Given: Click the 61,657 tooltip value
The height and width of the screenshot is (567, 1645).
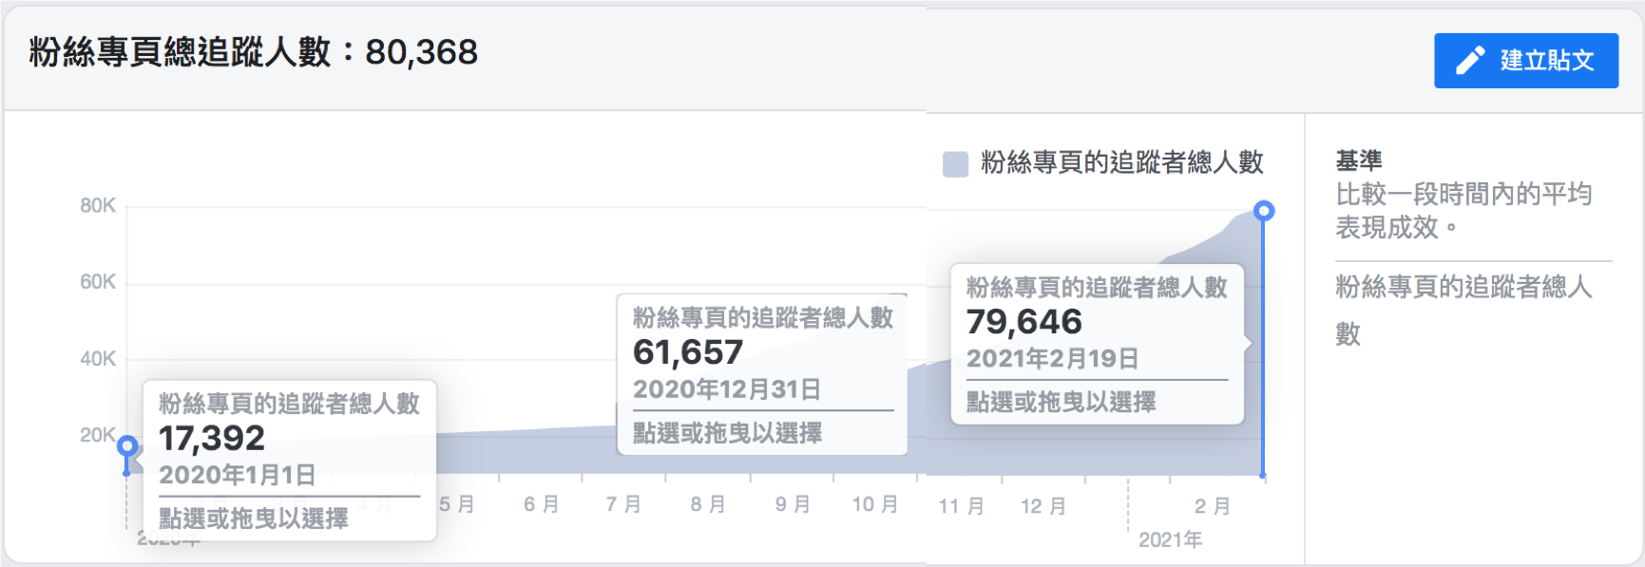Looking at the screenshot, I should (688, 352).
